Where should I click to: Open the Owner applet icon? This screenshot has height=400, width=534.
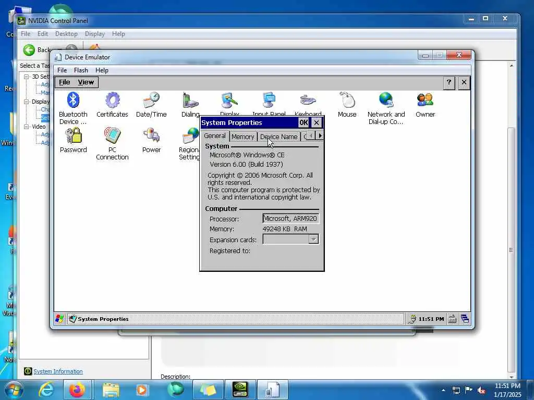point(425,100)
